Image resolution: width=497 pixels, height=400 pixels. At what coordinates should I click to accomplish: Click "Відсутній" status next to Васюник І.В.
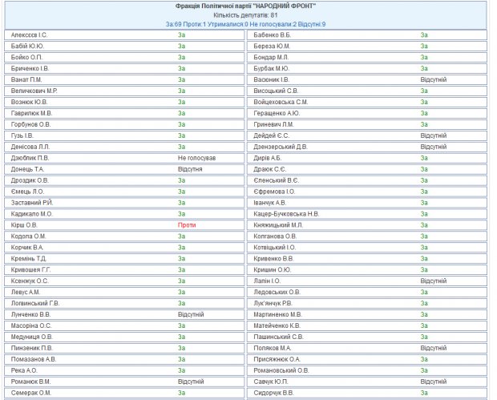click(433, 80)
